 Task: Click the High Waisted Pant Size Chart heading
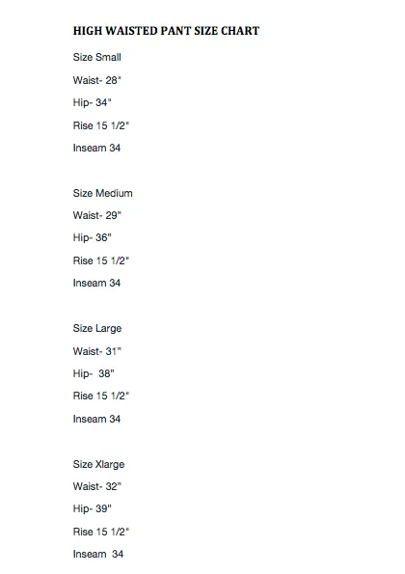[x=166, y=31]
